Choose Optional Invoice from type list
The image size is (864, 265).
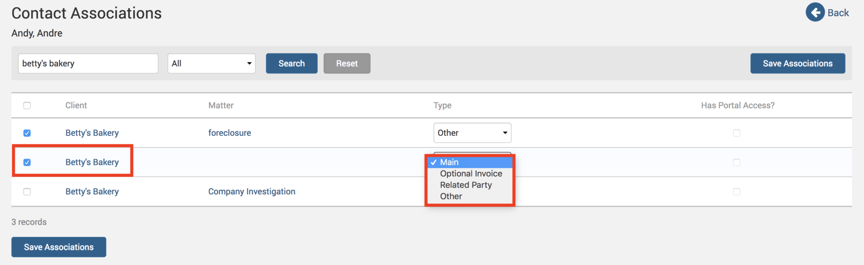[471, 174]
